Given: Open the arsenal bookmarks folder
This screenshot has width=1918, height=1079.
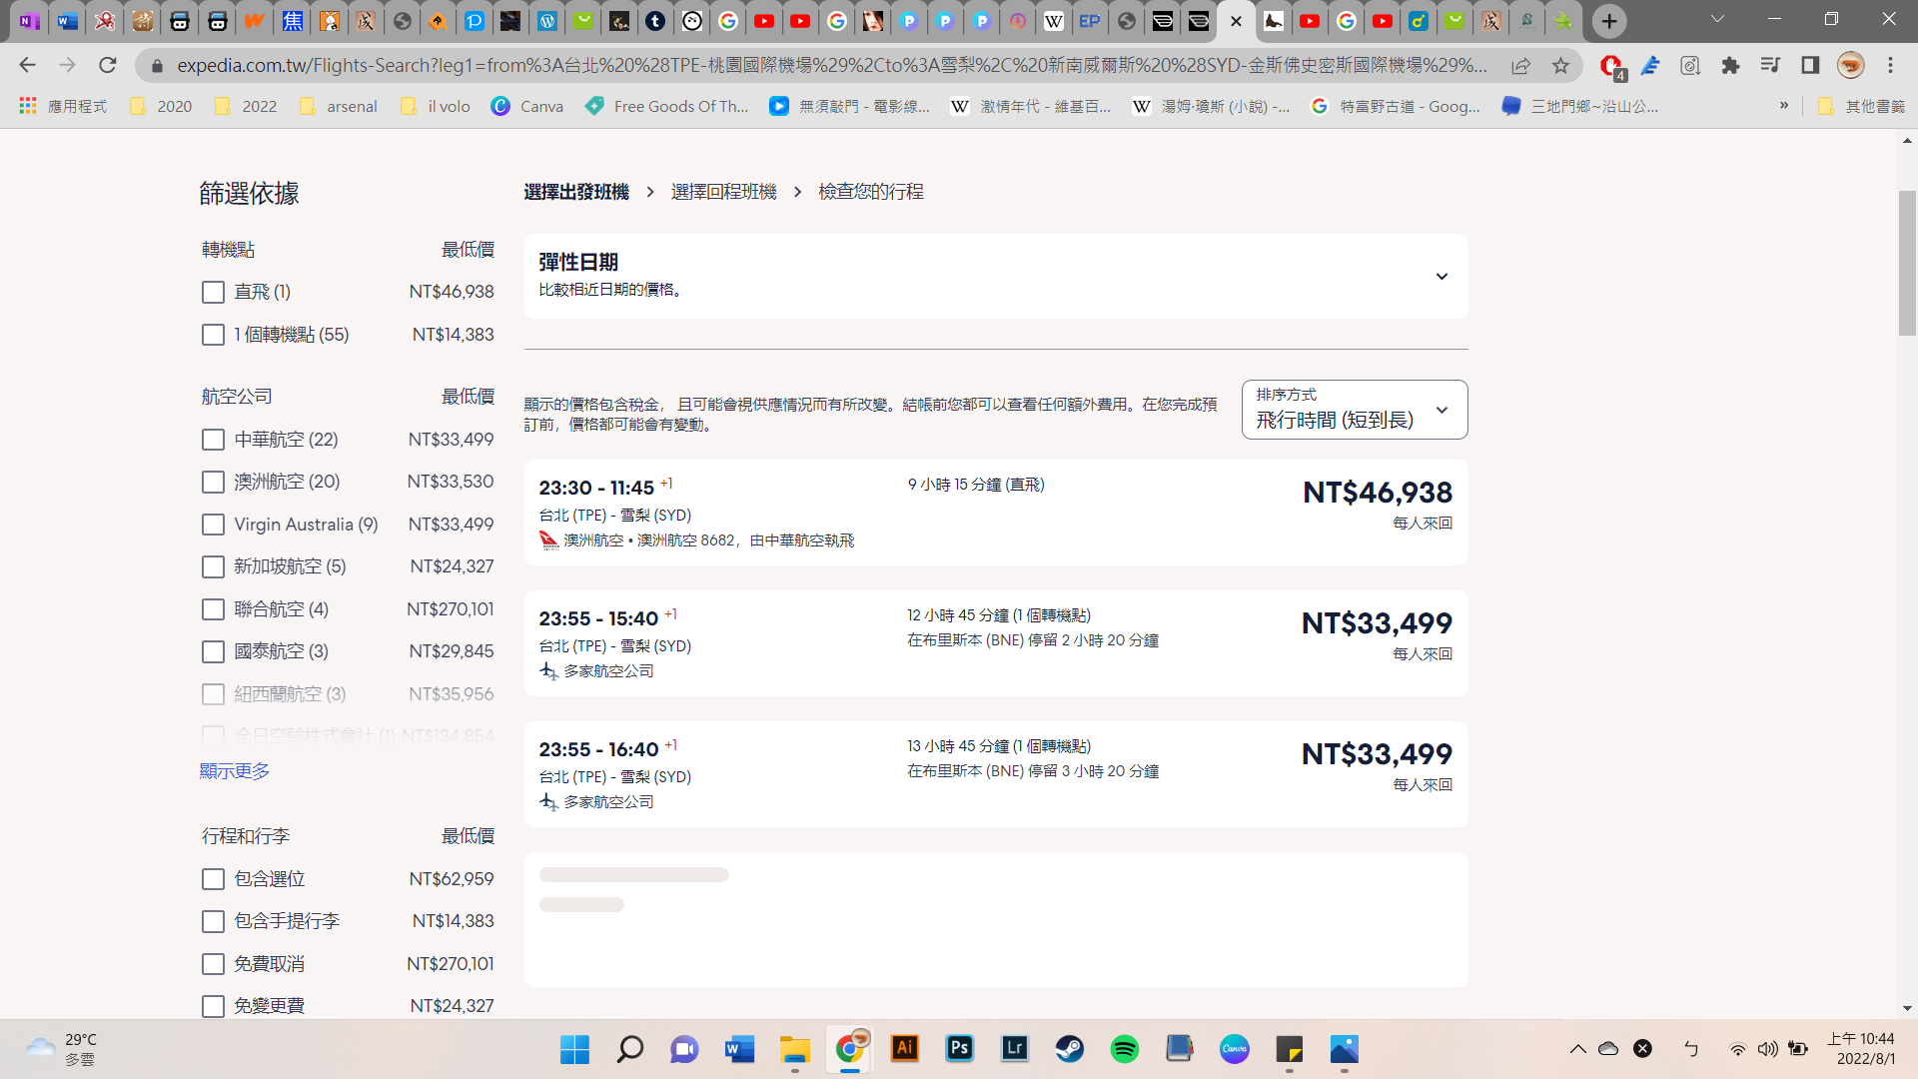Looking at the screenshot, I should (x=339, y=106).
